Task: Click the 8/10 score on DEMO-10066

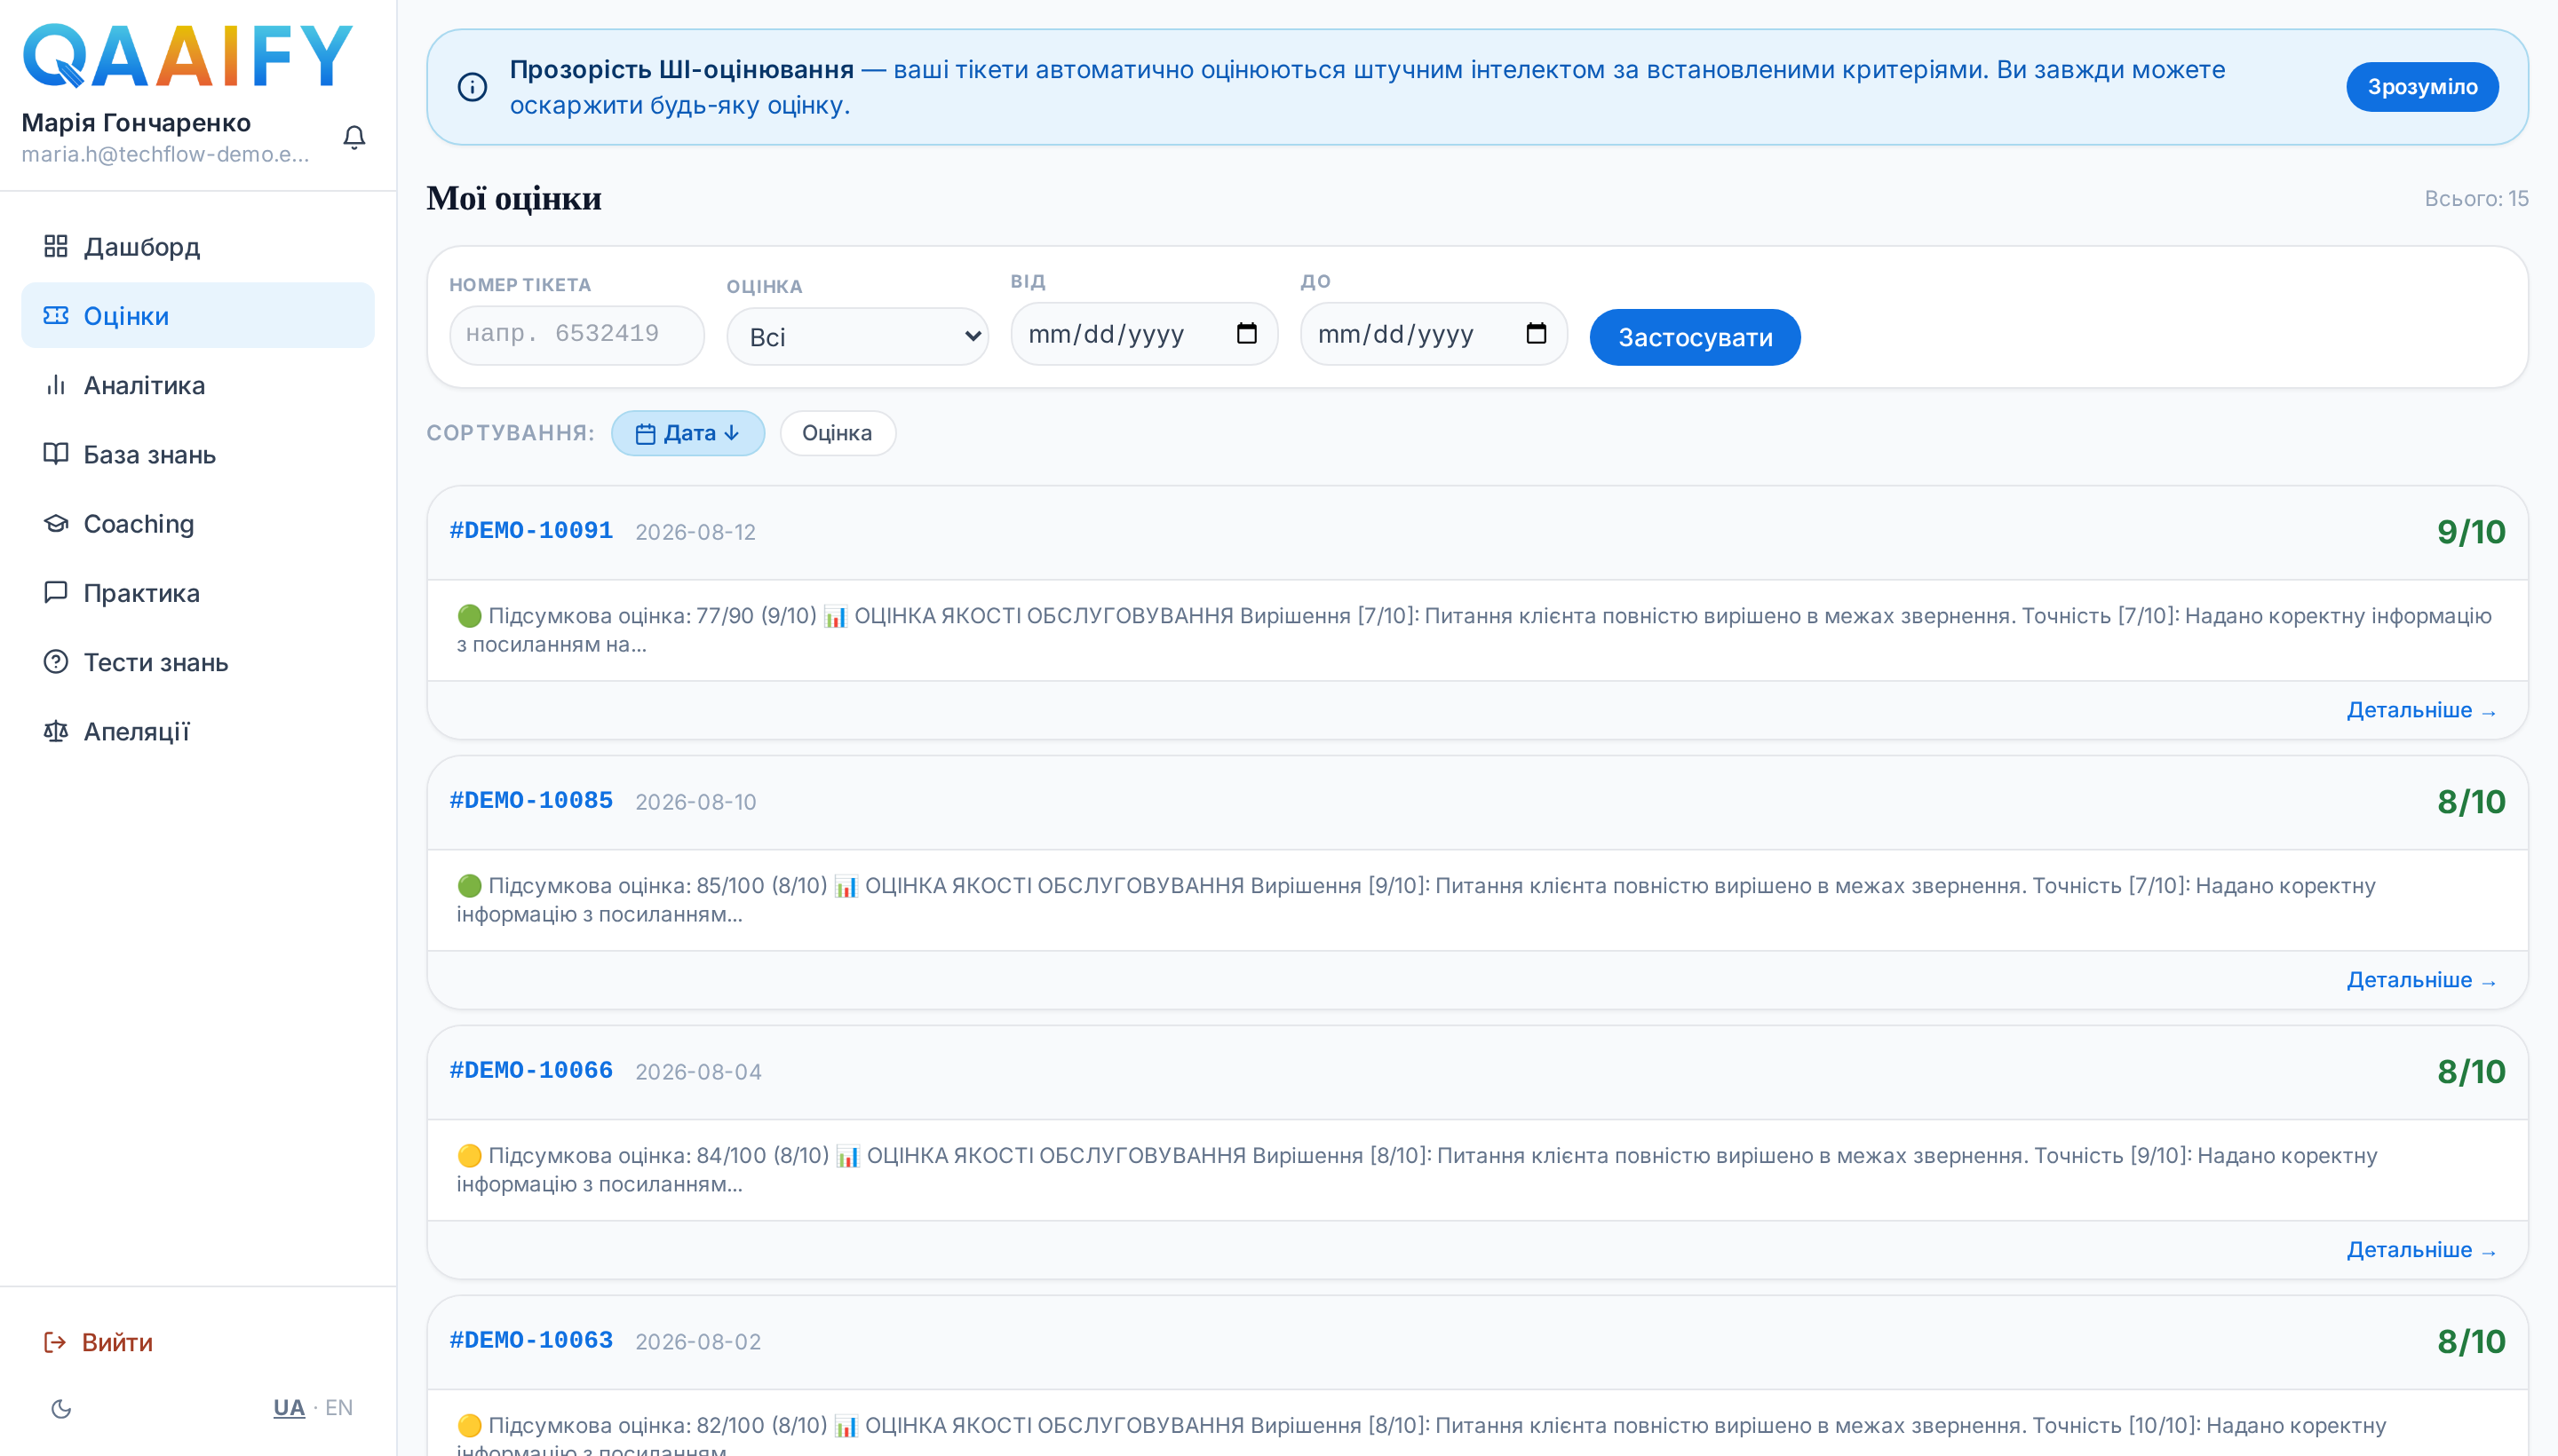Action: [2471, 1072]
